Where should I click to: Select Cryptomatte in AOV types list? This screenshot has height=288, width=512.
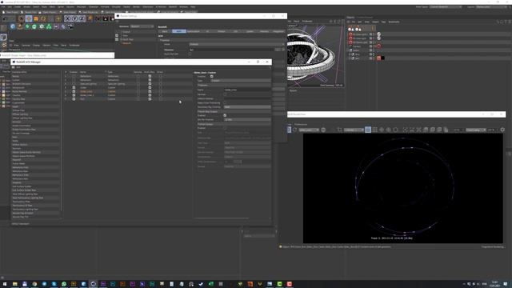coord(35,103)
